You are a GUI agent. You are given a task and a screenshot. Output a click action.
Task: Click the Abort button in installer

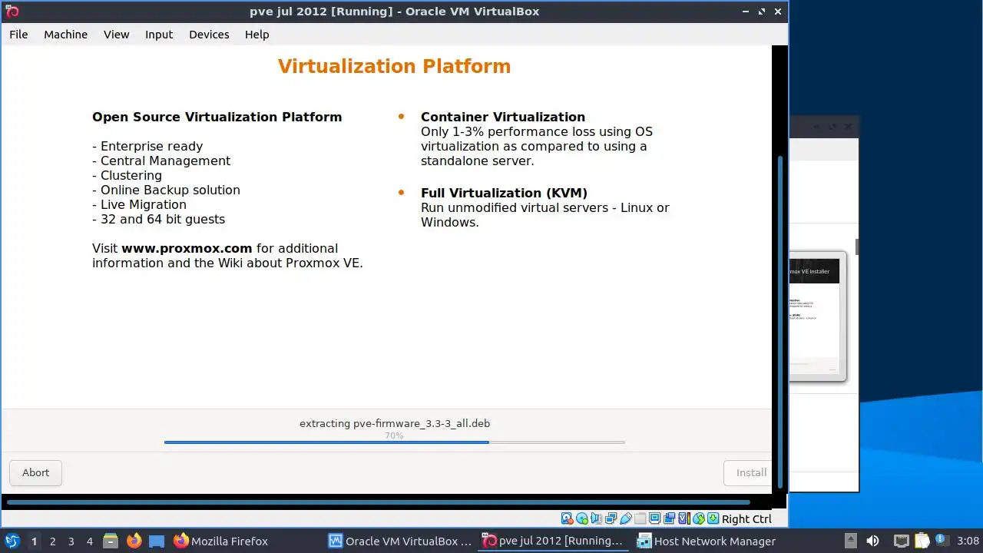[x=35, y=472]
